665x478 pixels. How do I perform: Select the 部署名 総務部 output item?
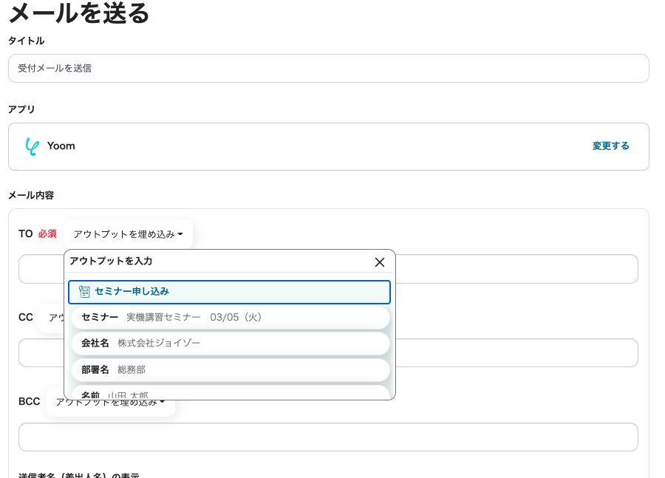tap(231, 369)
